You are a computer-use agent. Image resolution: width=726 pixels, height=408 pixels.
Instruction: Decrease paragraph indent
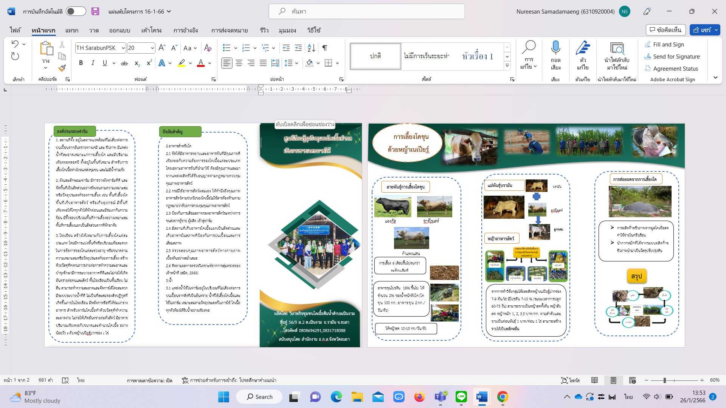(x=286, y=48)
